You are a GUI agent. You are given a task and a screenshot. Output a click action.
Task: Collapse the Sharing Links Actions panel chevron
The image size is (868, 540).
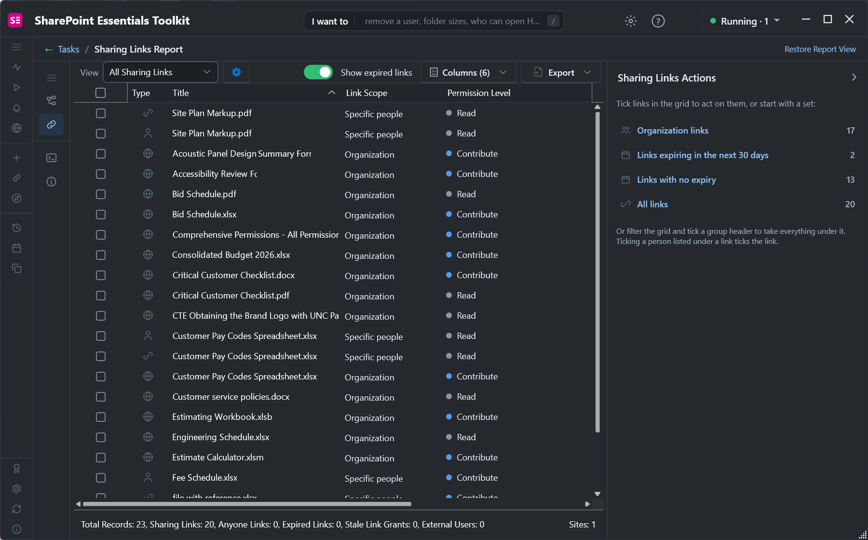(x=854, y=78)
